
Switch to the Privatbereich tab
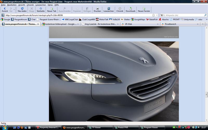[180, 24]
